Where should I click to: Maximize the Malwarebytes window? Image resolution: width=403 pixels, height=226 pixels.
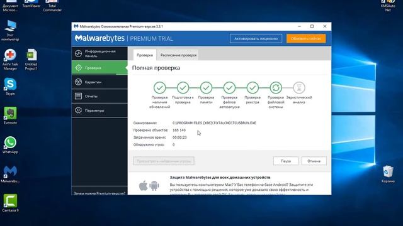coord(312,26)
